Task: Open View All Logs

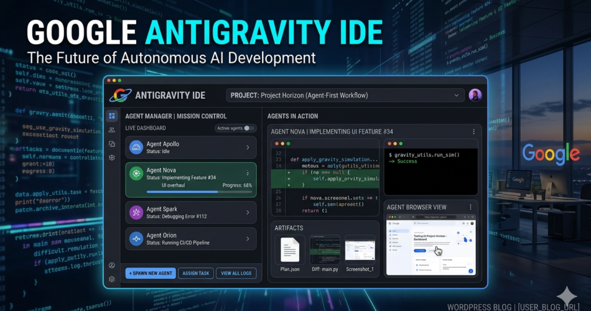Action: [x=236, y=273]
